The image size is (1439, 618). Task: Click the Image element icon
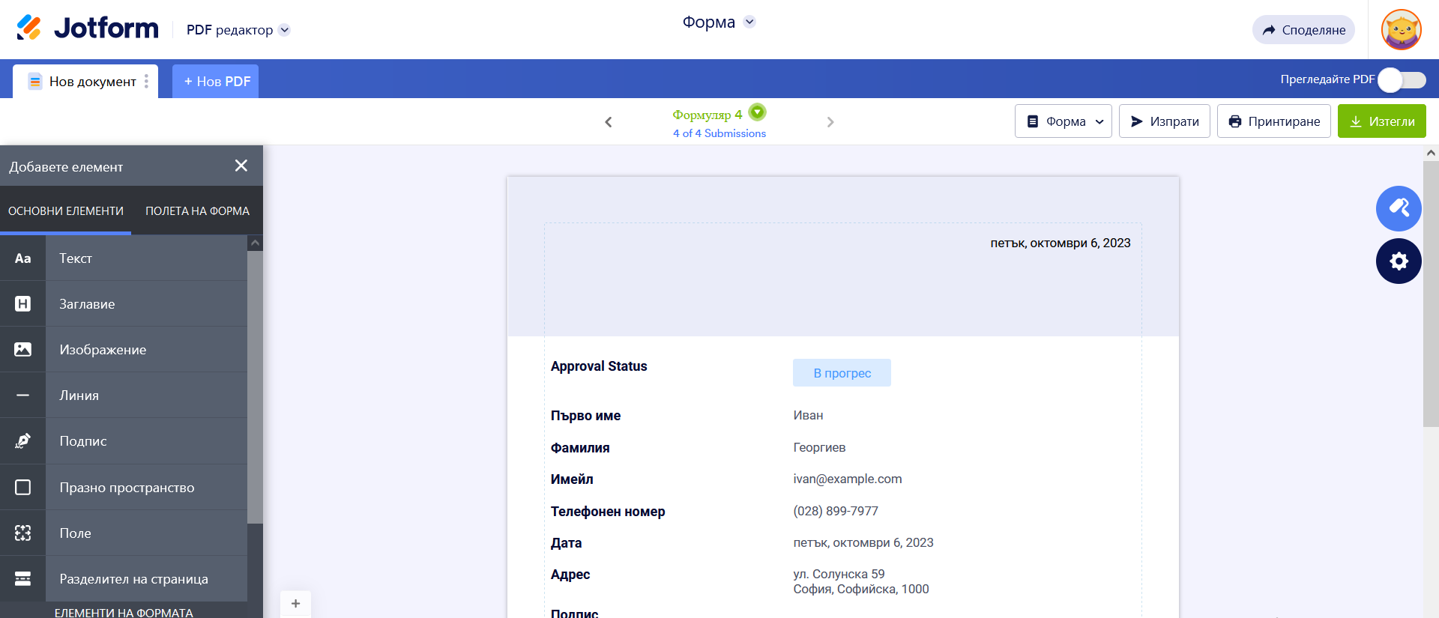pos(22,350)
